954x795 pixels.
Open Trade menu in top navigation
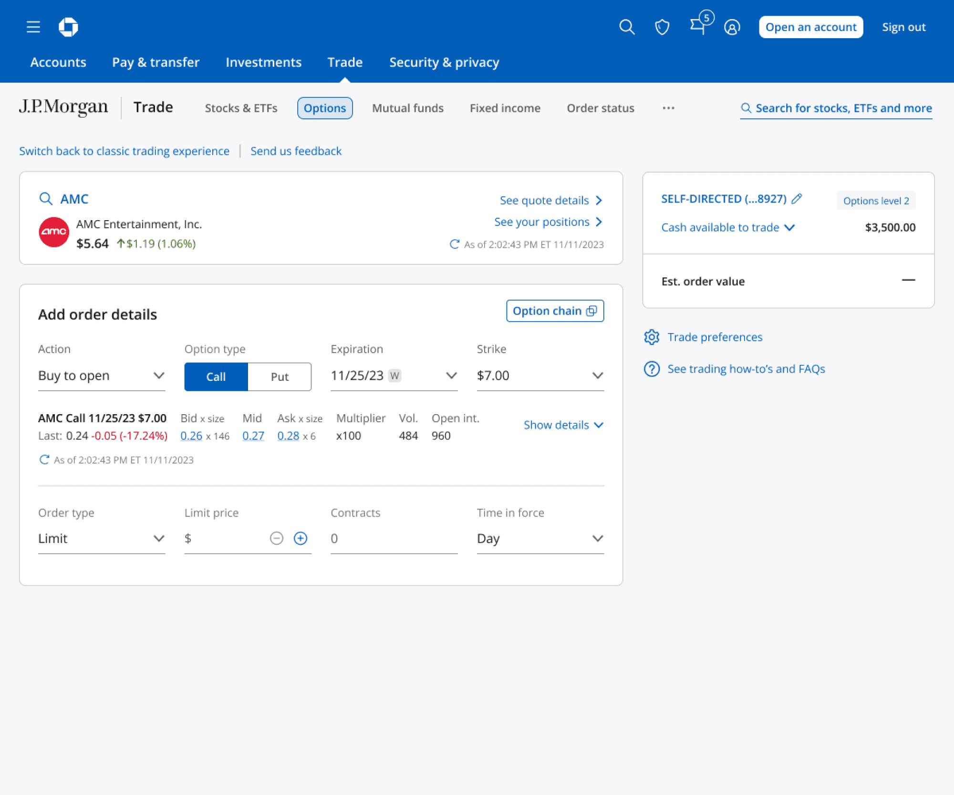pos(345,62)
